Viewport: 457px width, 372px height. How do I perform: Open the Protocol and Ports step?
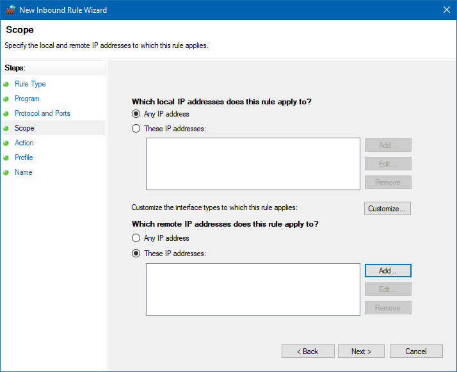point(42,113)
